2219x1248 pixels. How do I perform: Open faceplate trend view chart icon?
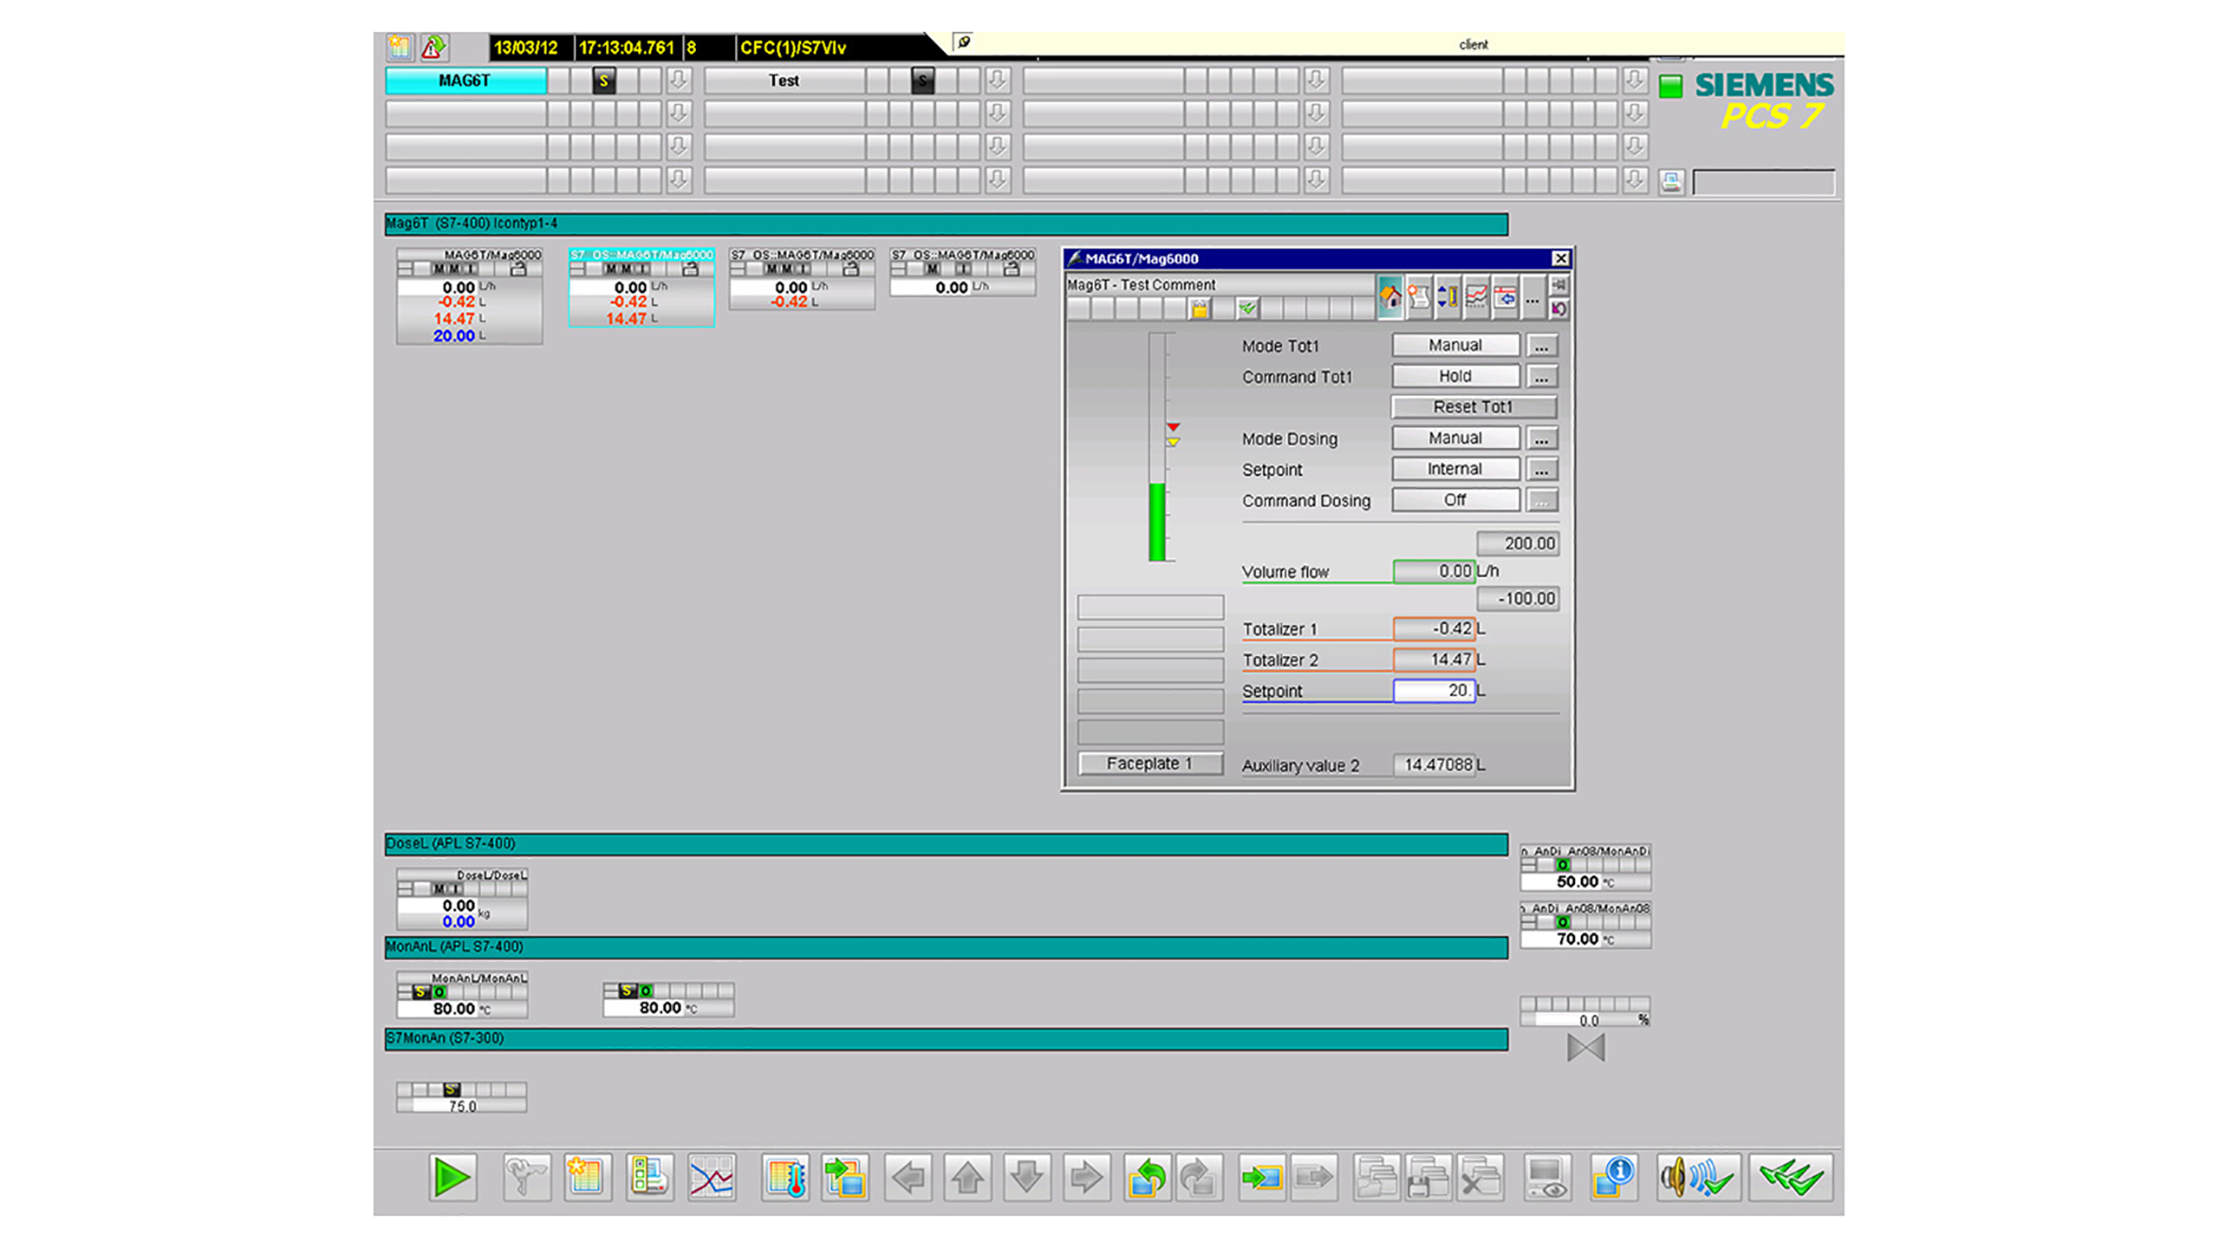click(1476, 297)
